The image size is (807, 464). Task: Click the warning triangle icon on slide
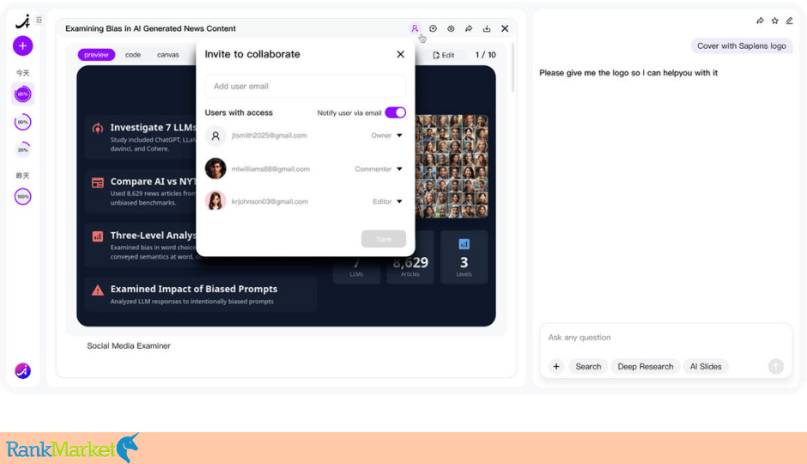97,290
